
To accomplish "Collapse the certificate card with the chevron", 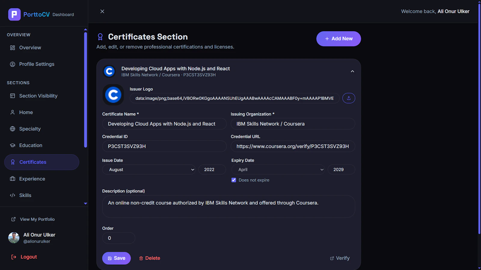I will tap(352, 71).
